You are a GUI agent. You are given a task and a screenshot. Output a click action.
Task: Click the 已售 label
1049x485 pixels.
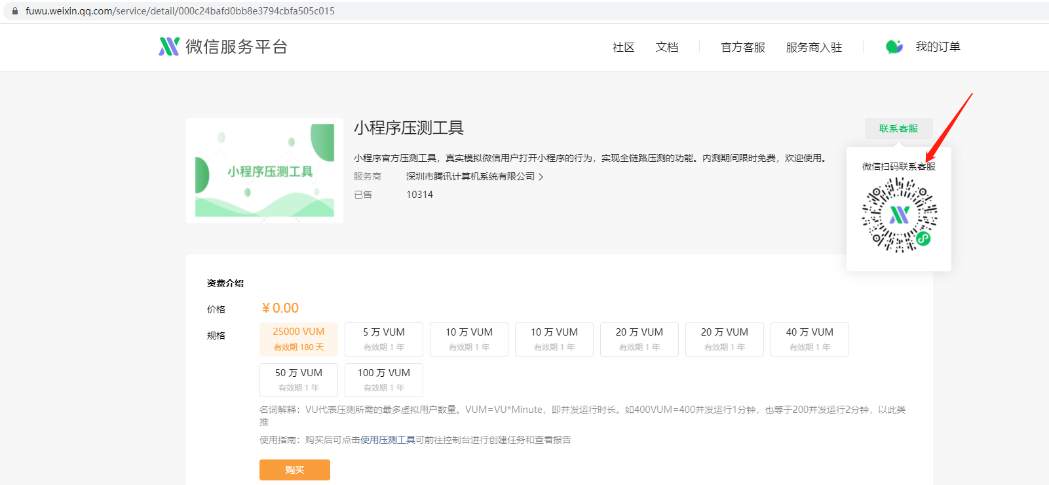[x=363, y=195]
